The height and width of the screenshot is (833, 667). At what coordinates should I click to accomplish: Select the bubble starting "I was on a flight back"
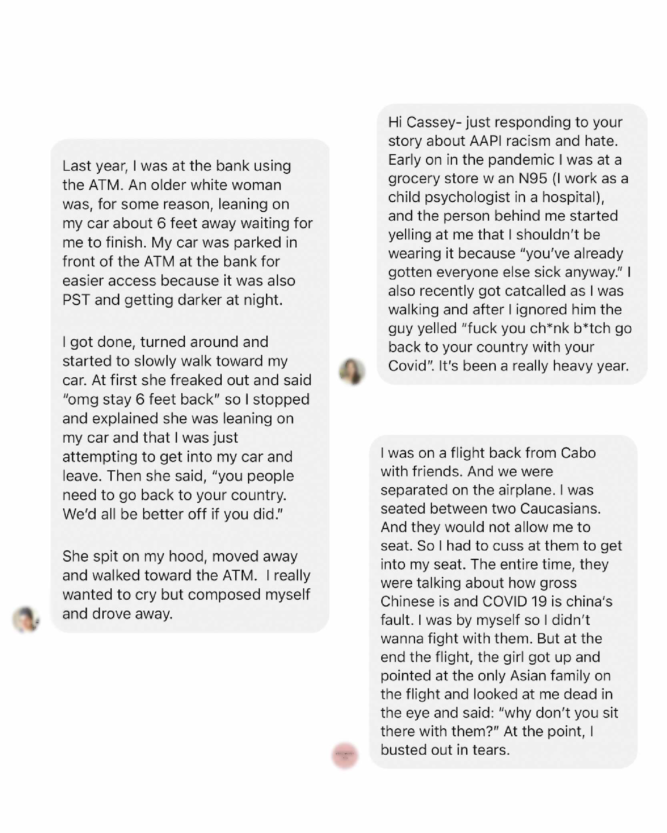(x=503, y=602)
